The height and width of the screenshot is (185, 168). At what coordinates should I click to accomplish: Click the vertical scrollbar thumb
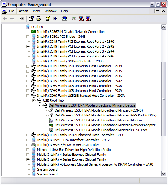coord(163,99)
